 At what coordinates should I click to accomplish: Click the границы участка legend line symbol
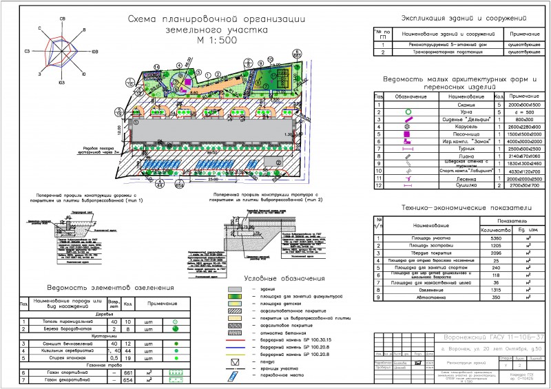235,368
